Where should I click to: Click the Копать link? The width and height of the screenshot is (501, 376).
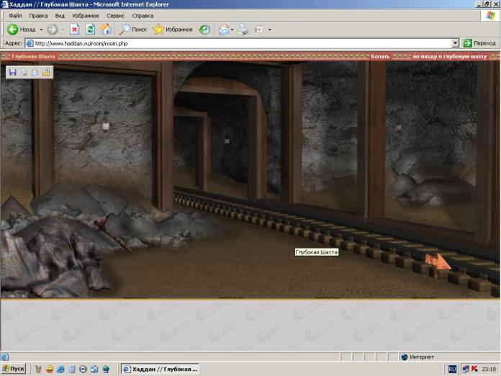click(x=380, y=56)
